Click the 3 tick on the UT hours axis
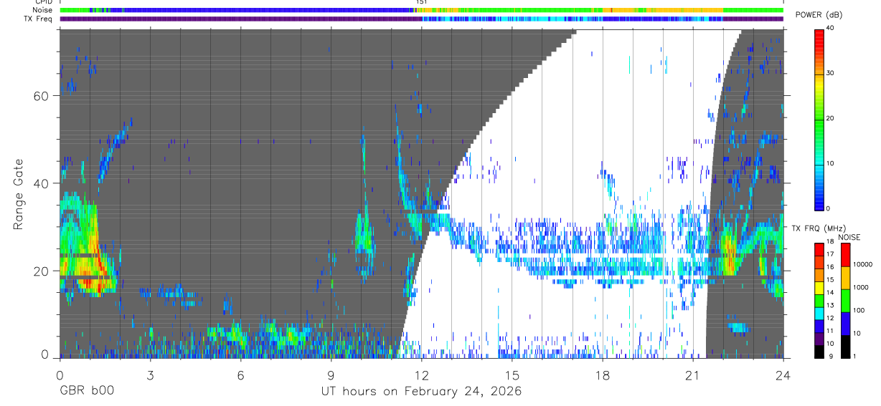The width and height of the screenshot is (881, 406). click(x=150, y=374)
